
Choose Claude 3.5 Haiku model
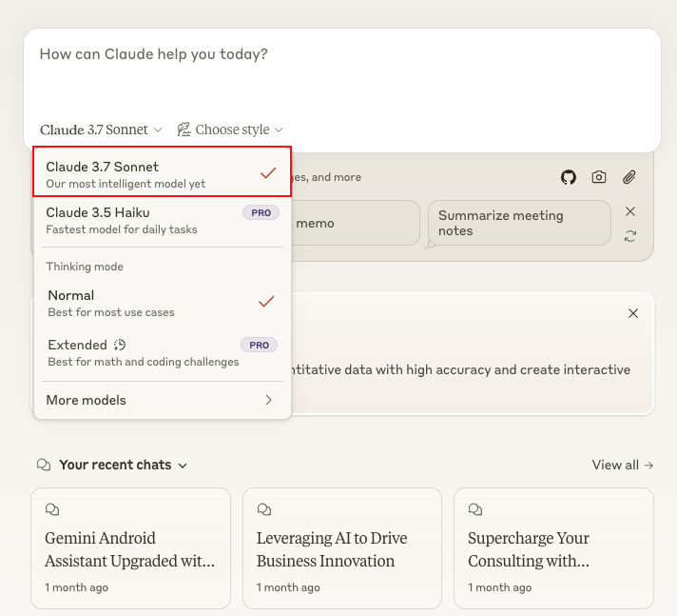click(x=162, y=221)
